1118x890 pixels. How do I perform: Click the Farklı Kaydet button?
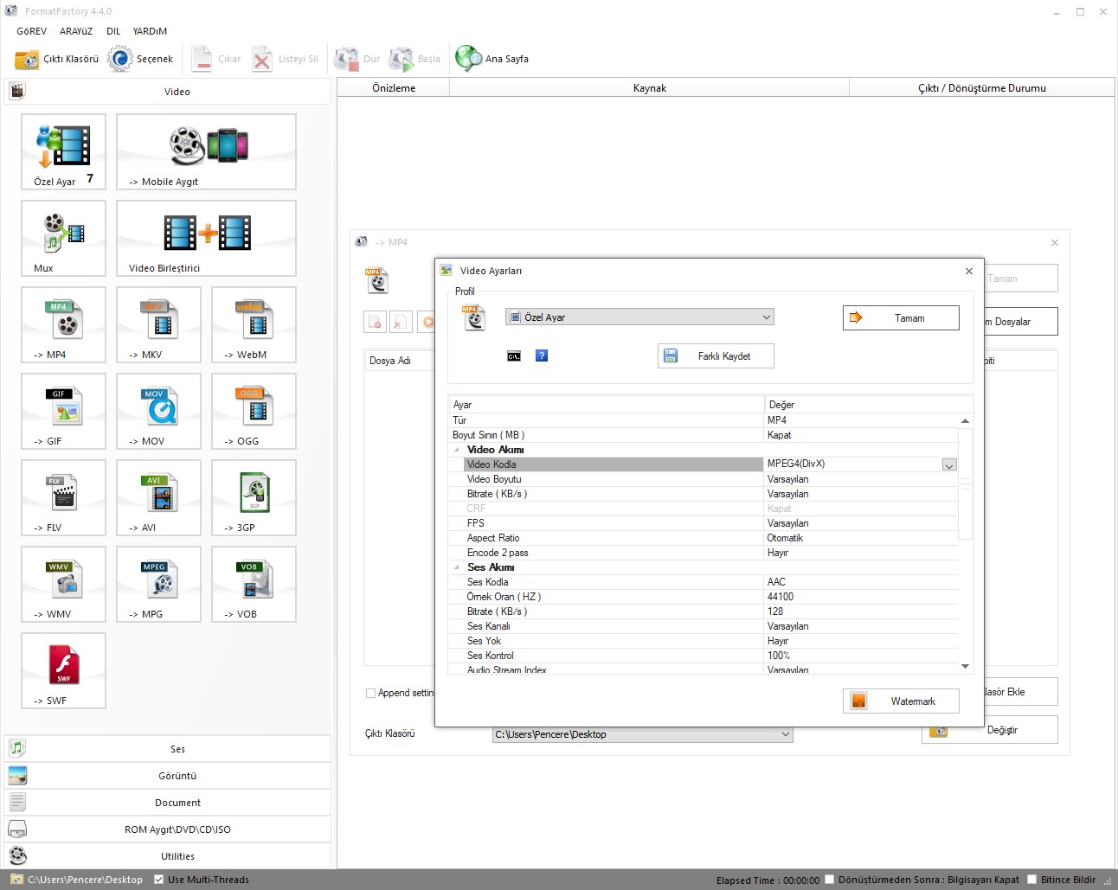[x=716, y=356]
